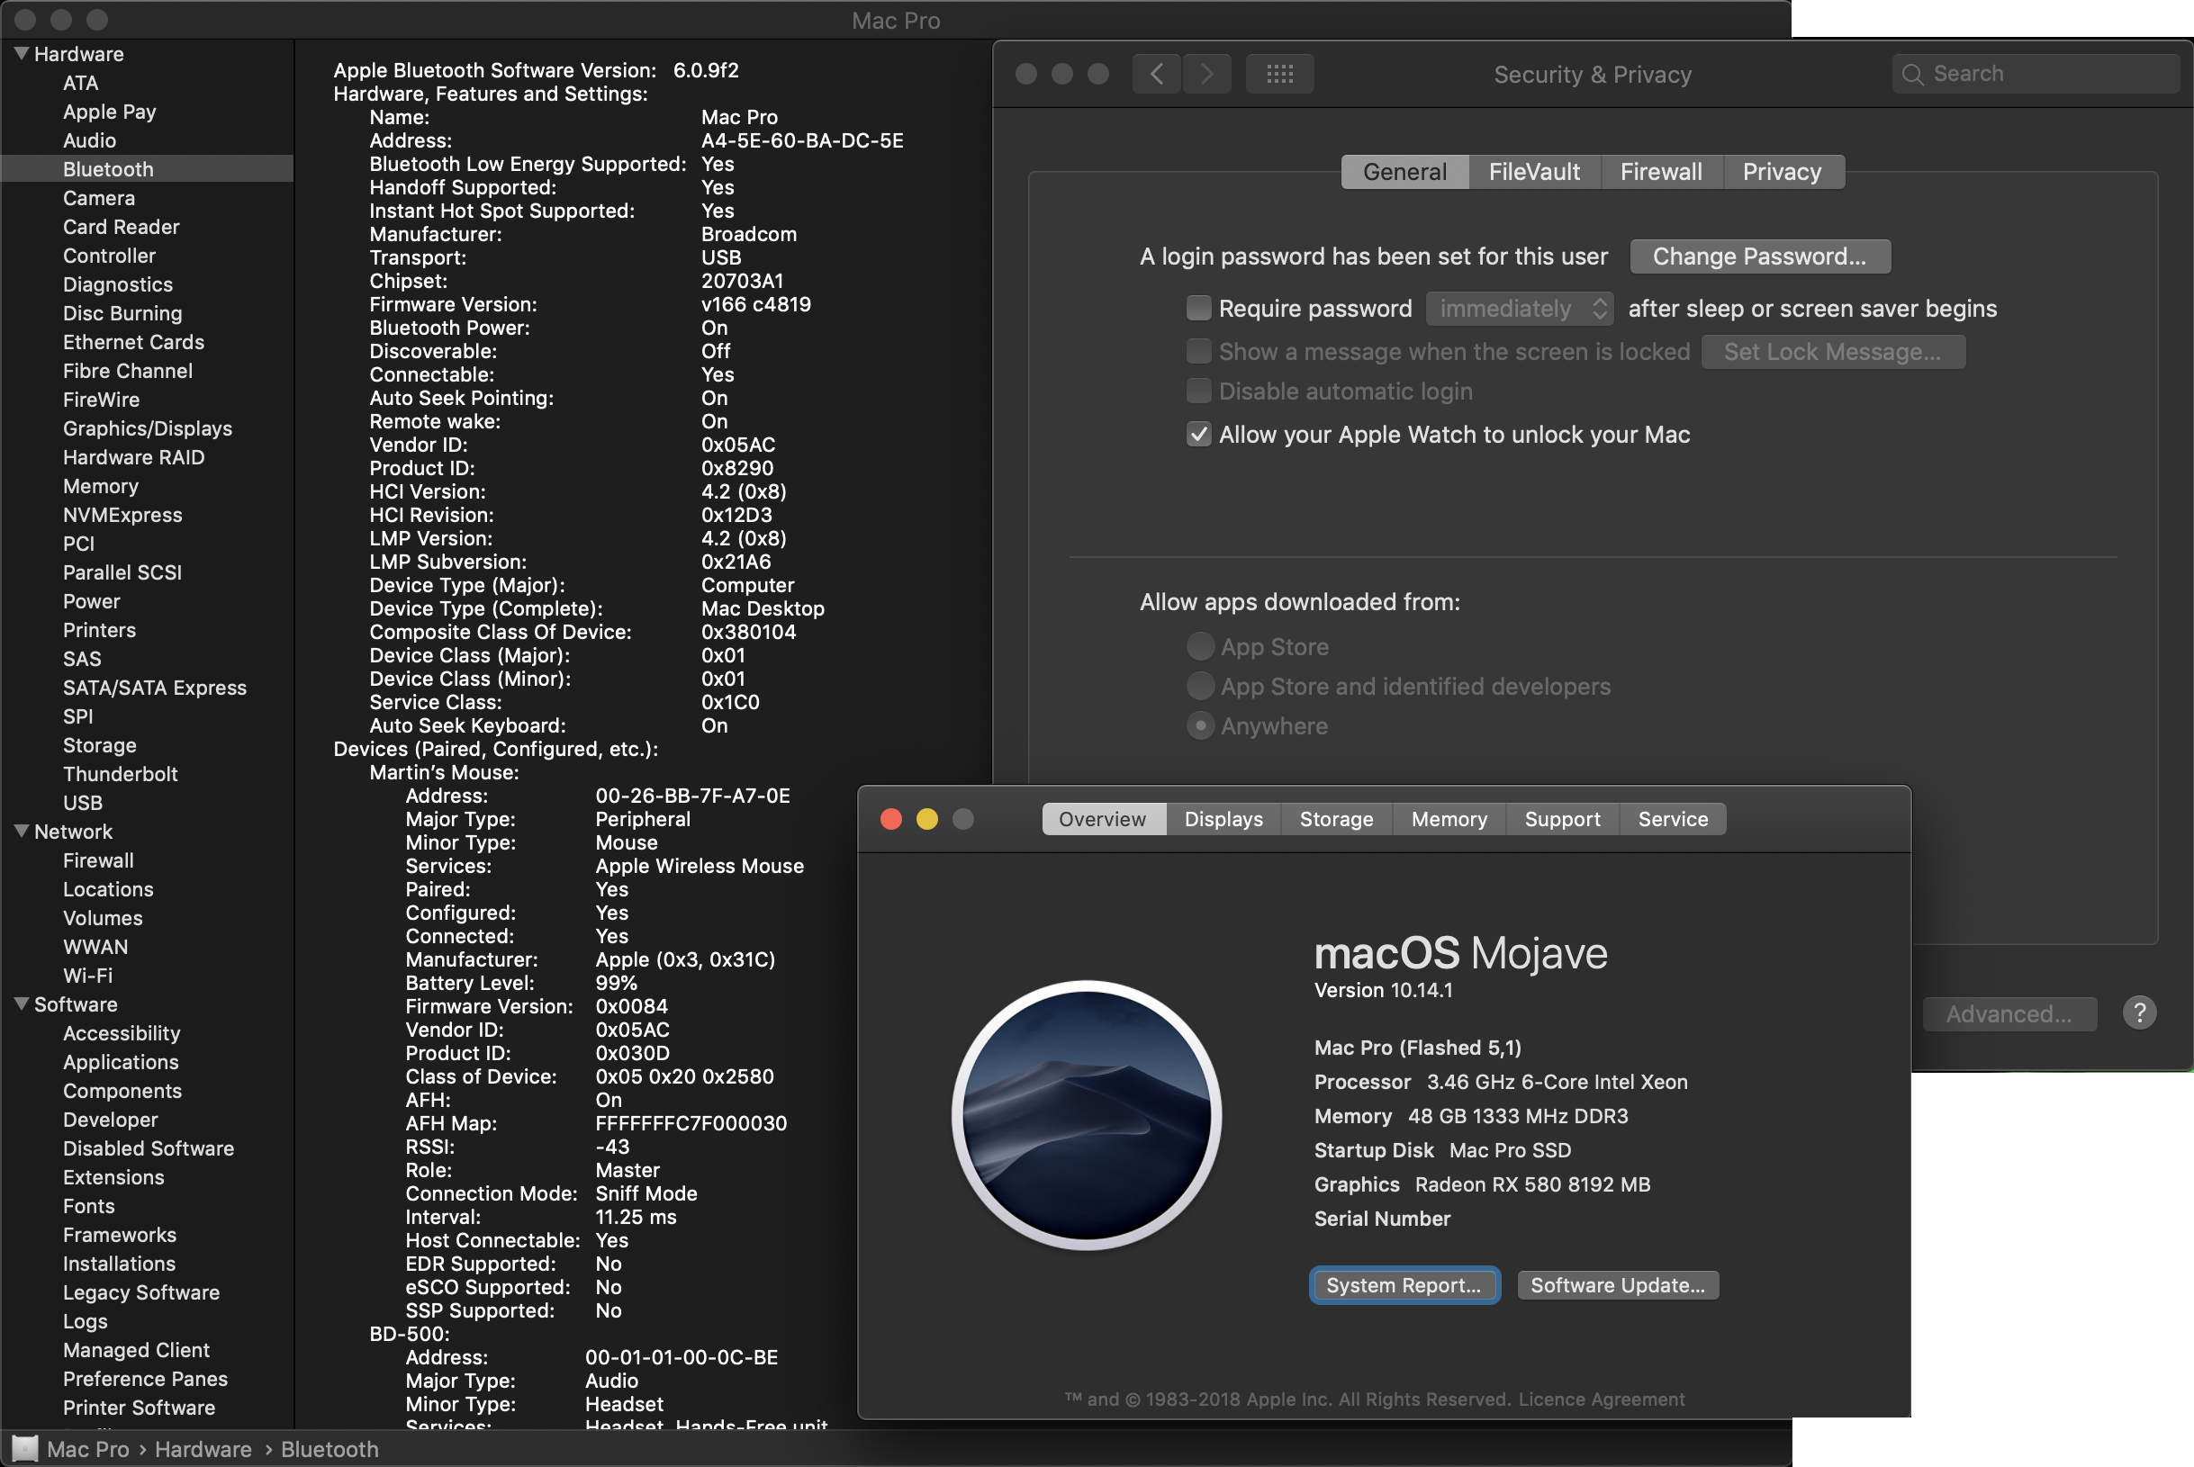Switch to the Firewall tab
Viewport: 2194px width, 1467px height.
[1661, 172]
